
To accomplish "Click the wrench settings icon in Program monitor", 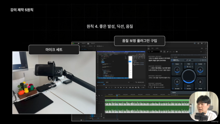I will [x=136, y=82].
